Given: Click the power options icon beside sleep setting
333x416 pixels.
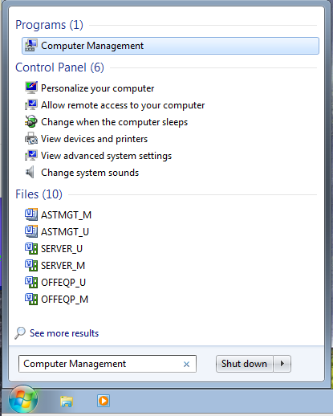Looking at the screenshot, I should (31, 122).
